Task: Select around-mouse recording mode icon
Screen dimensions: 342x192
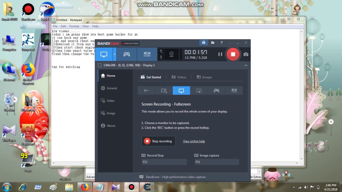Action: coord(199,91)
